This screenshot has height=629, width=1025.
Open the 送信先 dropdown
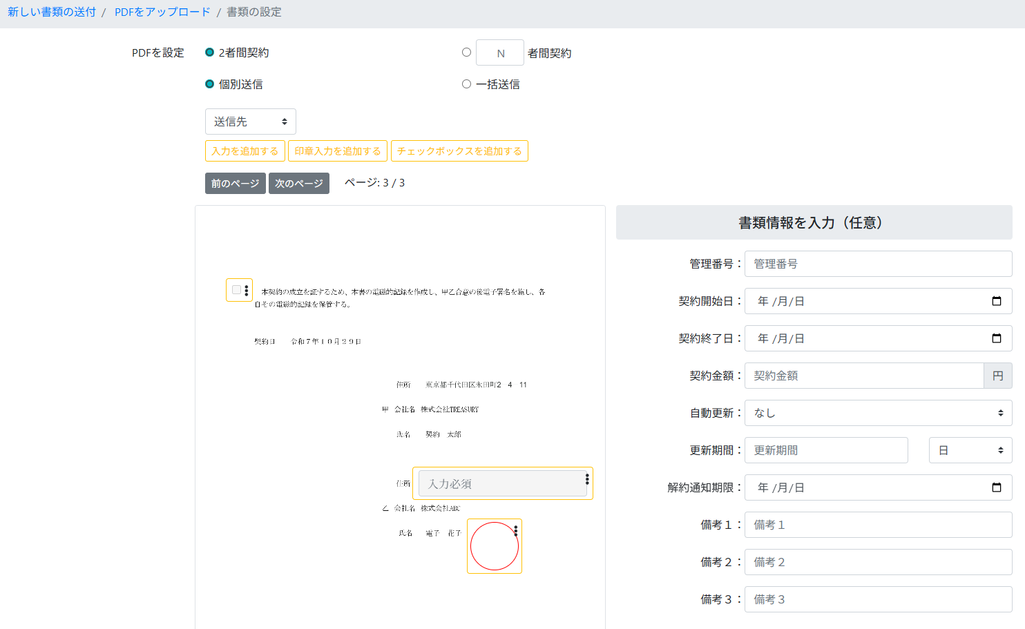pyautogui.click(x=251, y=122)
